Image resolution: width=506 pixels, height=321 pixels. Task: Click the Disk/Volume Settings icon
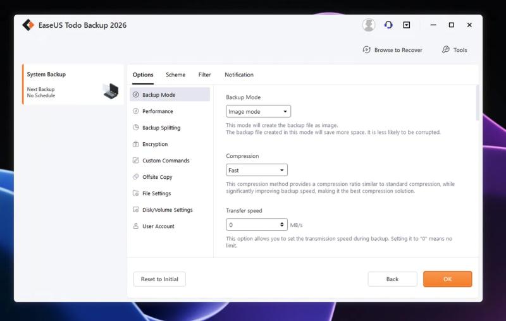tap(136, 210)
